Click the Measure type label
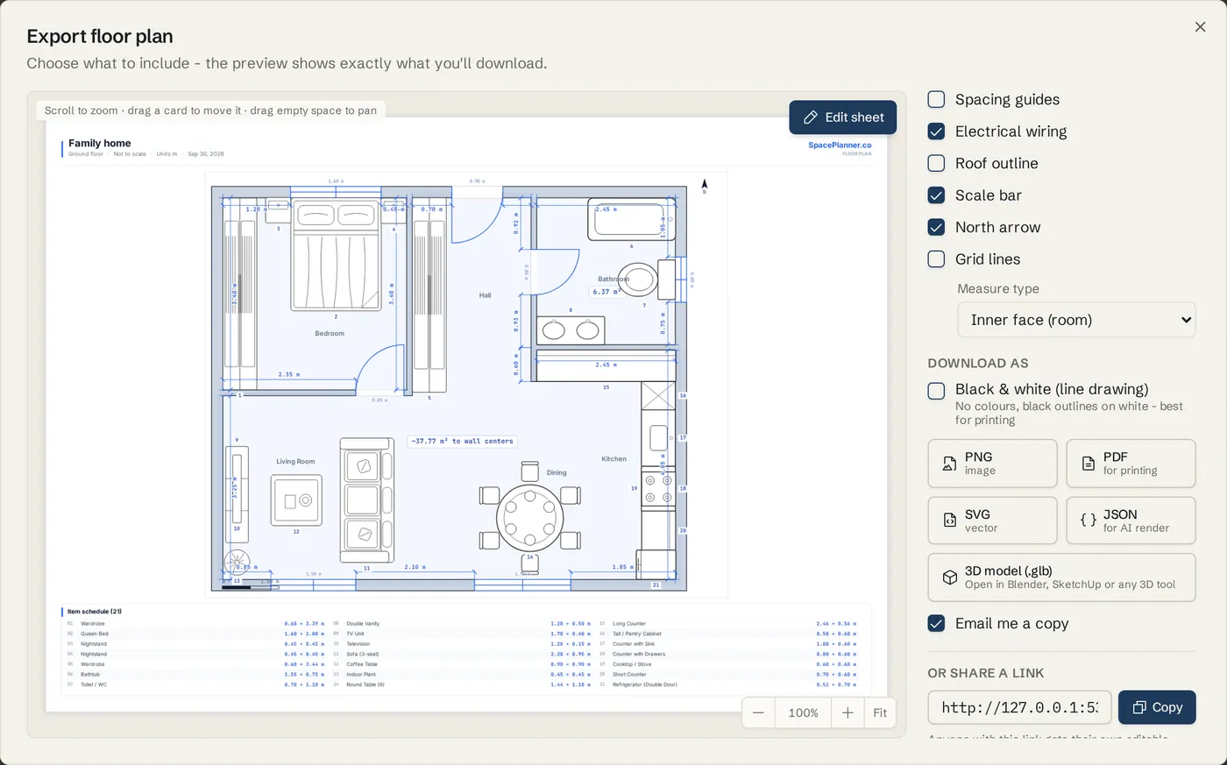This screenshot has width=1227, height=765. [998, 289]
